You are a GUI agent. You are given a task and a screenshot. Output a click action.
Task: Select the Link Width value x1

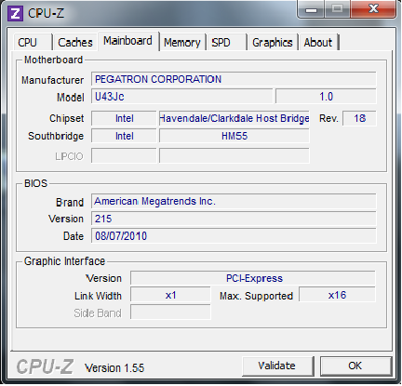(x=170, y=295)
